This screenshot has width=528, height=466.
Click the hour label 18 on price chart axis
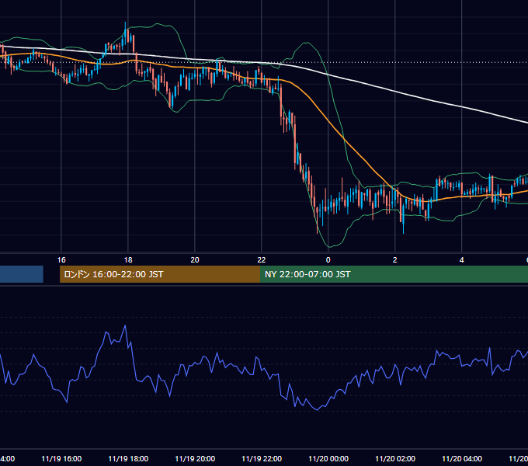click(x=128, y=260)
